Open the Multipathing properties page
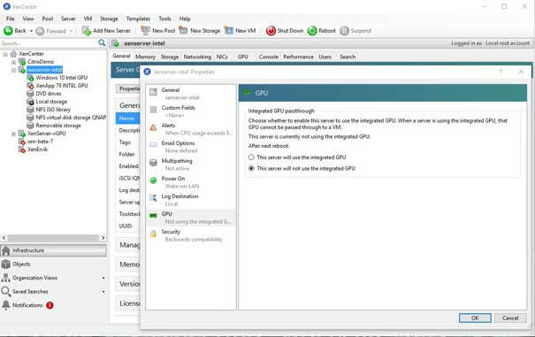535x337 pixels. point(191,165)
